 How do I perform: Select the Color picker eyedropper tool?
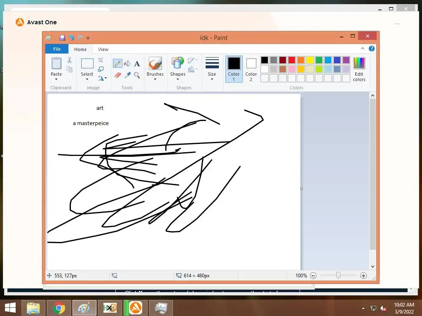(x=127, y=75)
